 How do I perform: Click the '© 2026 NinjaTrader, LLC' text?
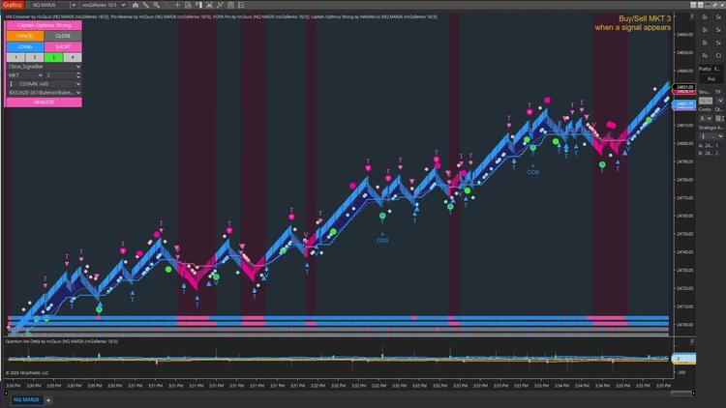coord(27,373)
